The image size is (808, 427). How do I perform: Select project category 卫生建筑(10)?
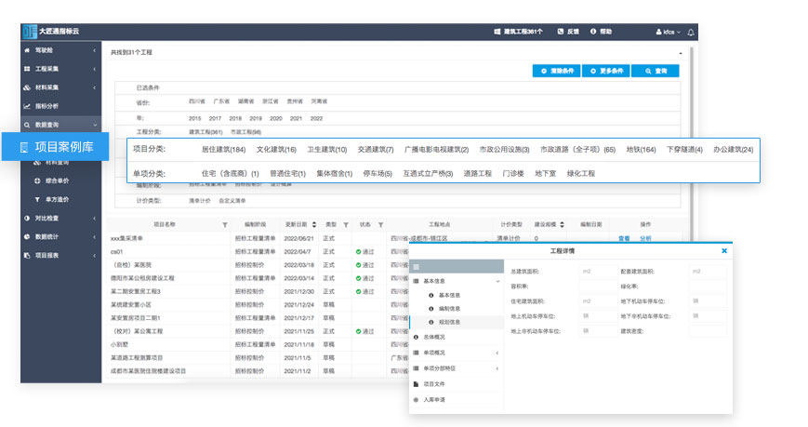[x=327, y=150]
